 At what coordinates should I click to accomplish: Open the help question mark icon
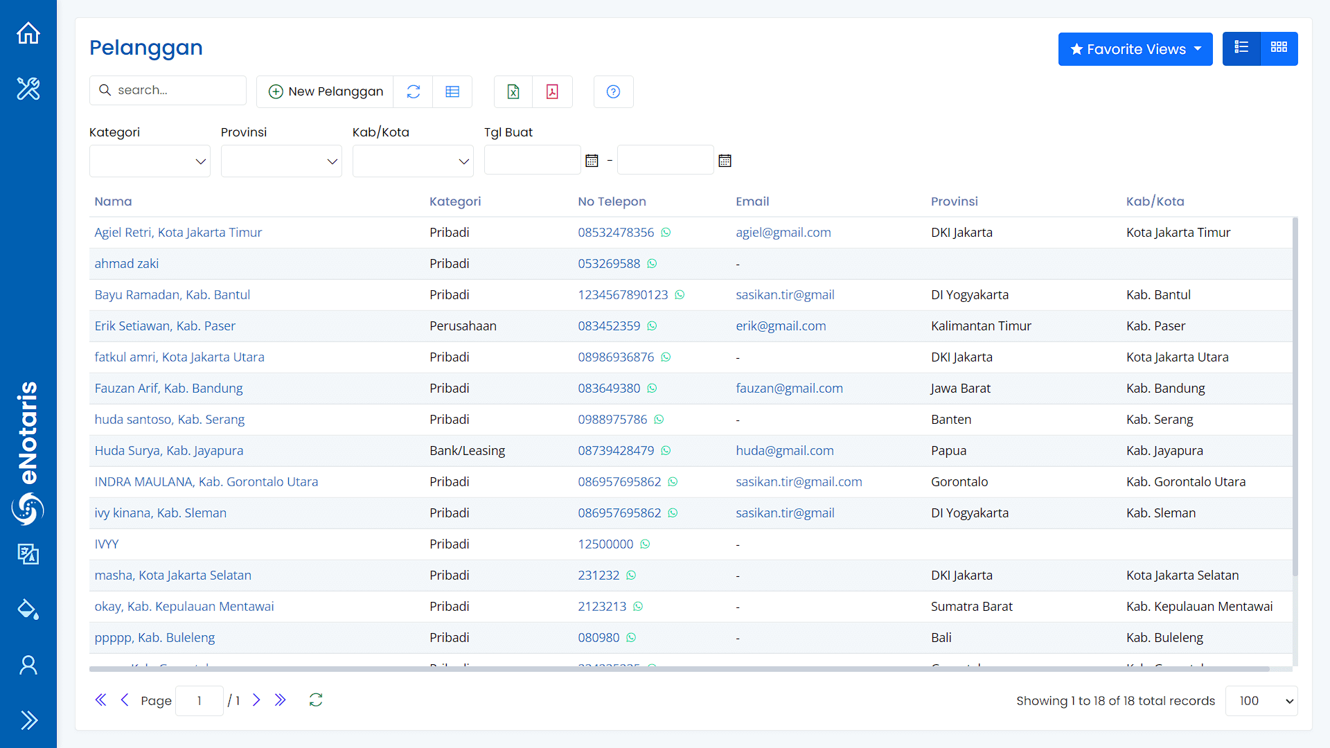point(613,91)
